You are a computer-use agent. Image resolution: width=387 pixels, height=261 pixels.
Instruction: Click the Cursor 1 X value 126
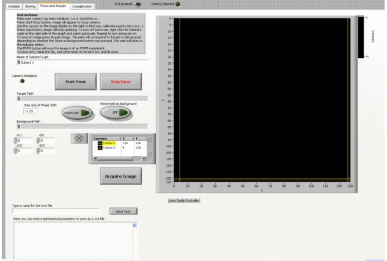coord(125,143)
